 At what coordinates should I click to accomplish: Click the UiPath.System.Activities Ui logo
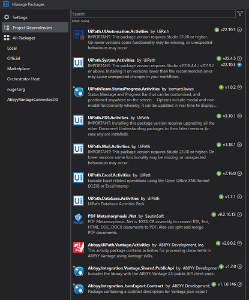79,63
